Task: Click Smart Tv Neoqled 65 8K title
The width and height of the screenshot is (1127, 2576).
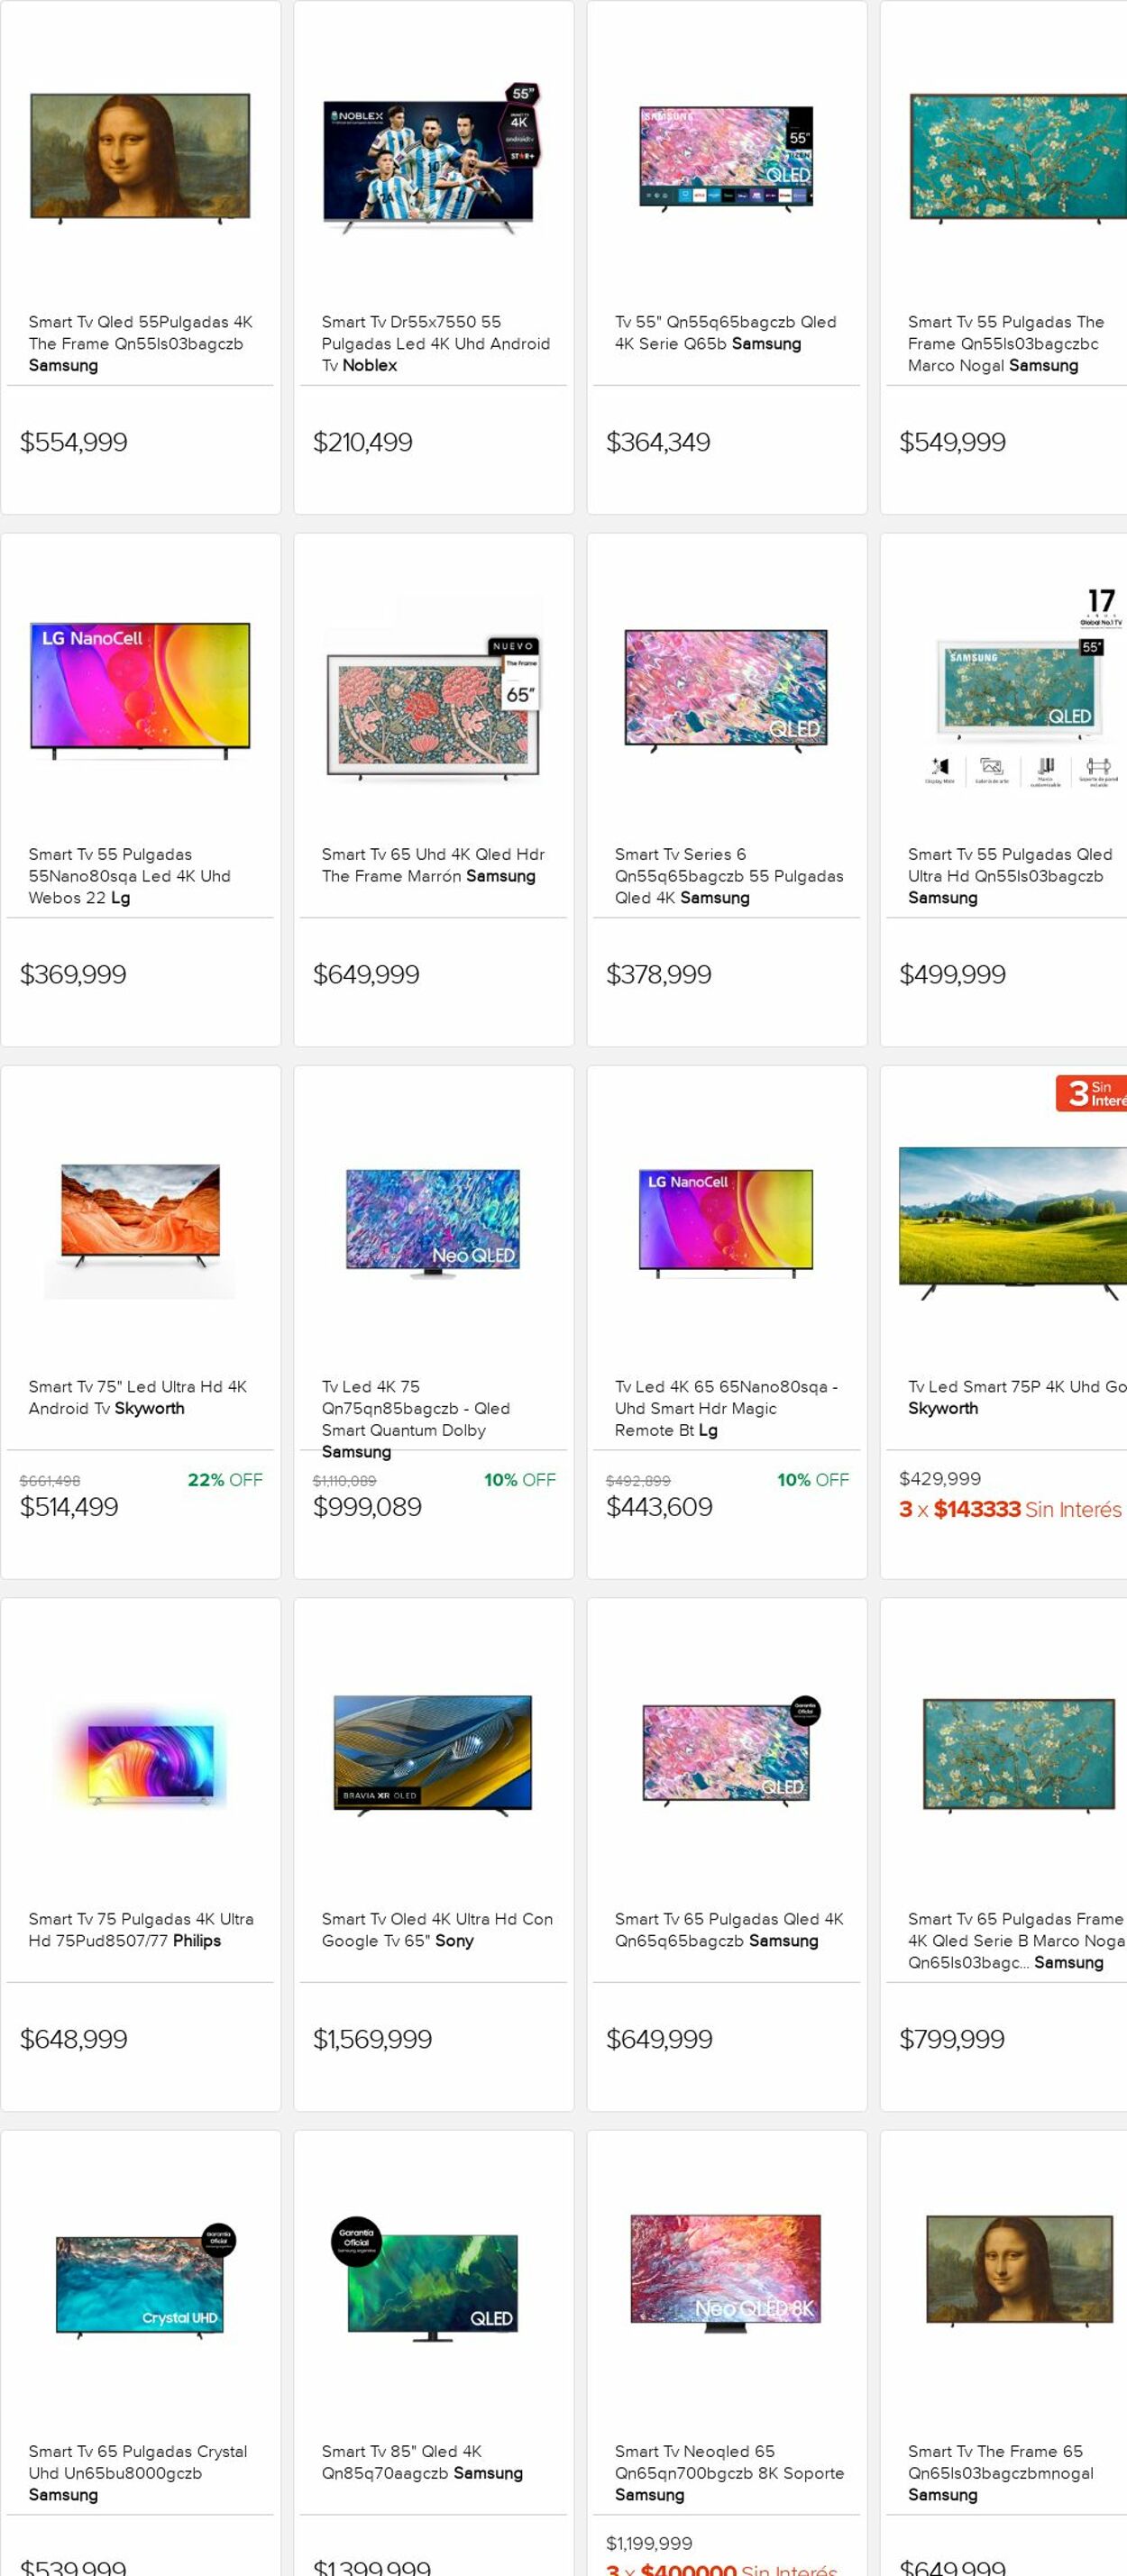Action: pos(728,2472)
